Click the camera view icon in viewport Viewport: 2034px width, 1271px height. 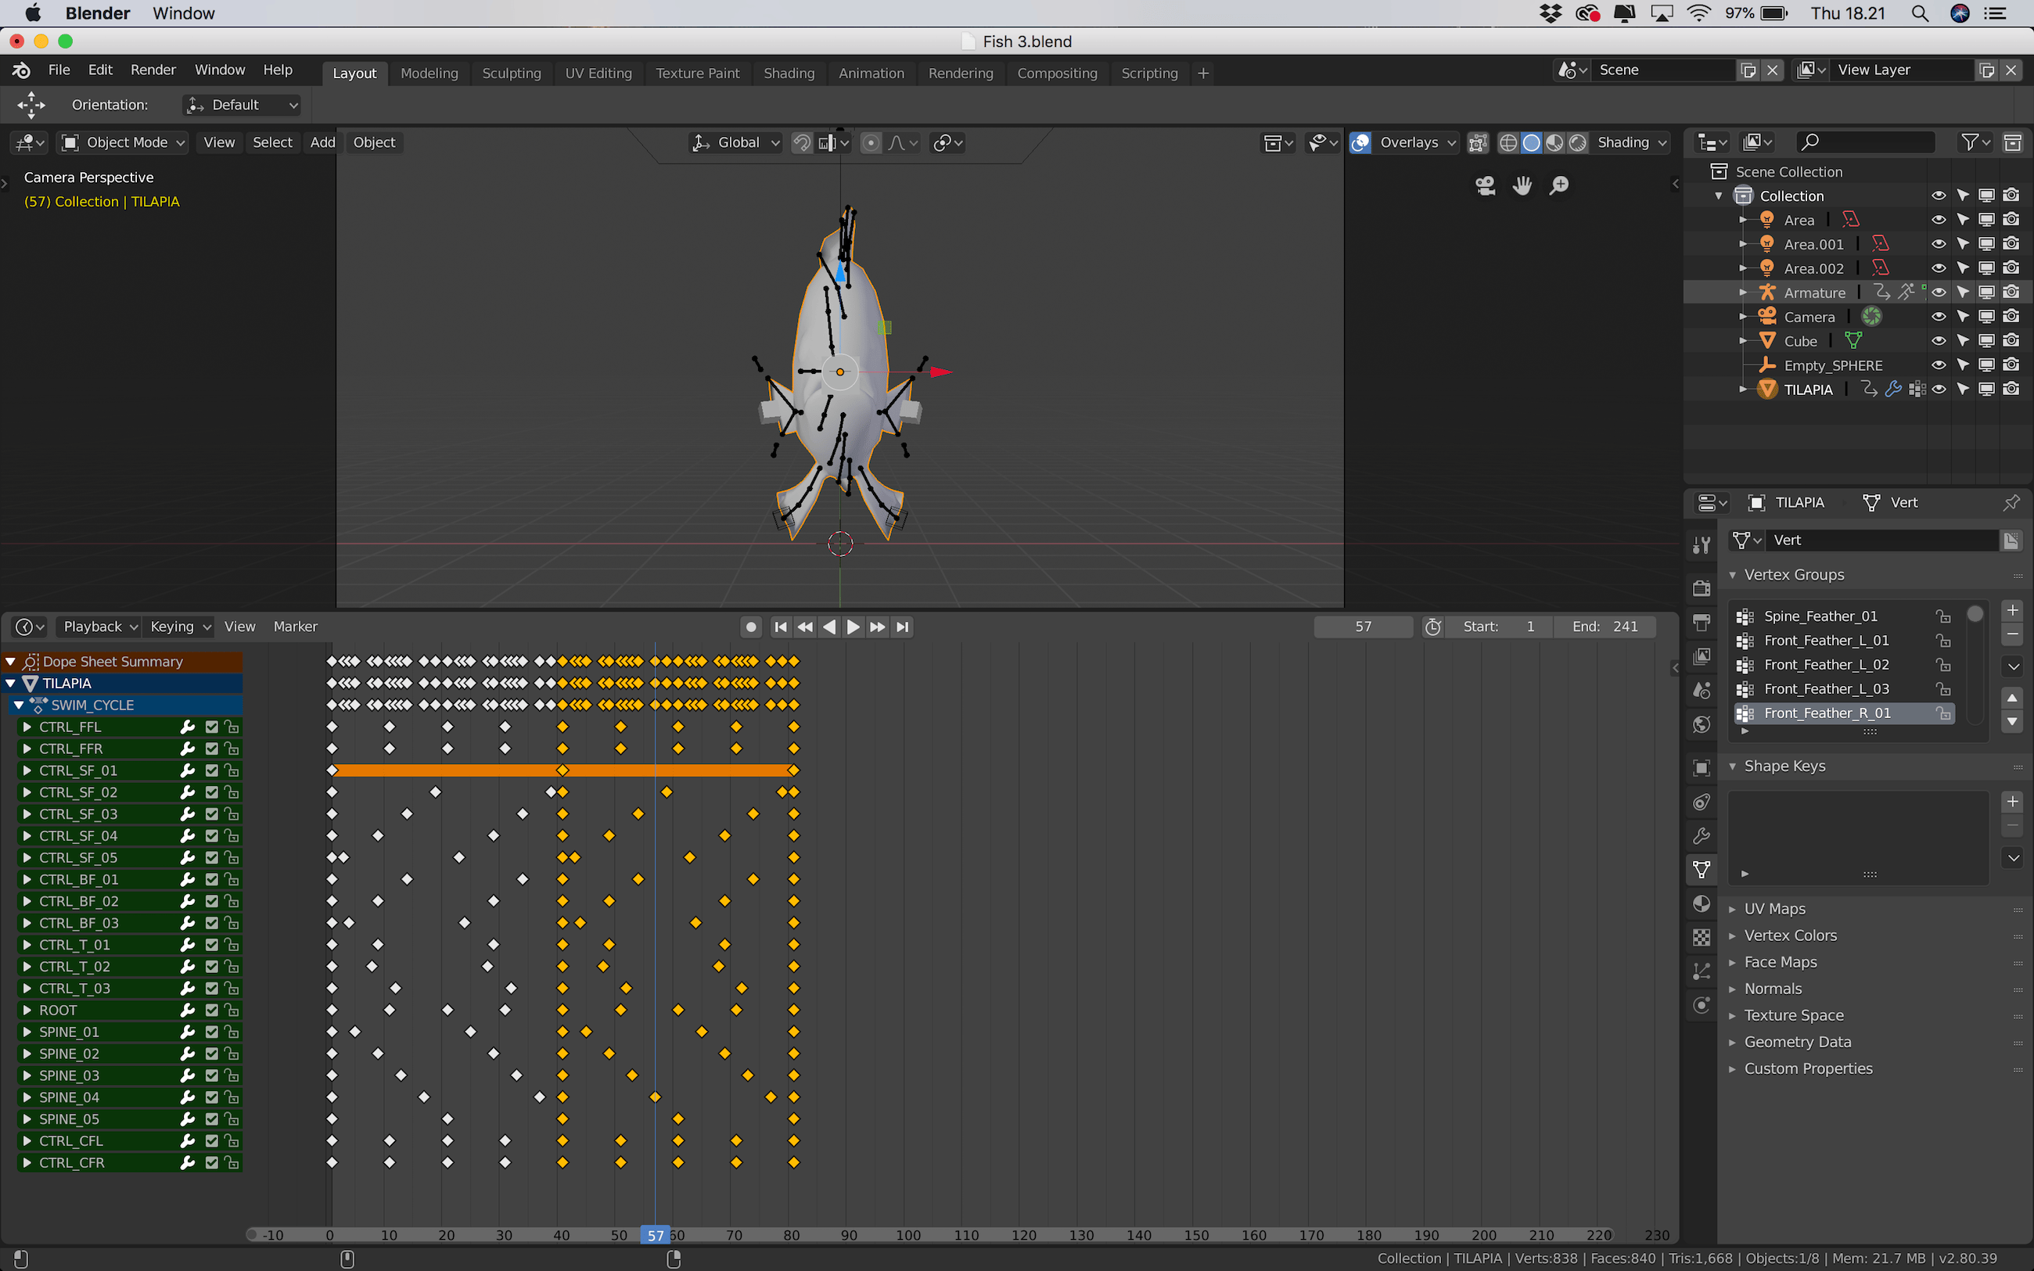click(x=1485, y=185)
